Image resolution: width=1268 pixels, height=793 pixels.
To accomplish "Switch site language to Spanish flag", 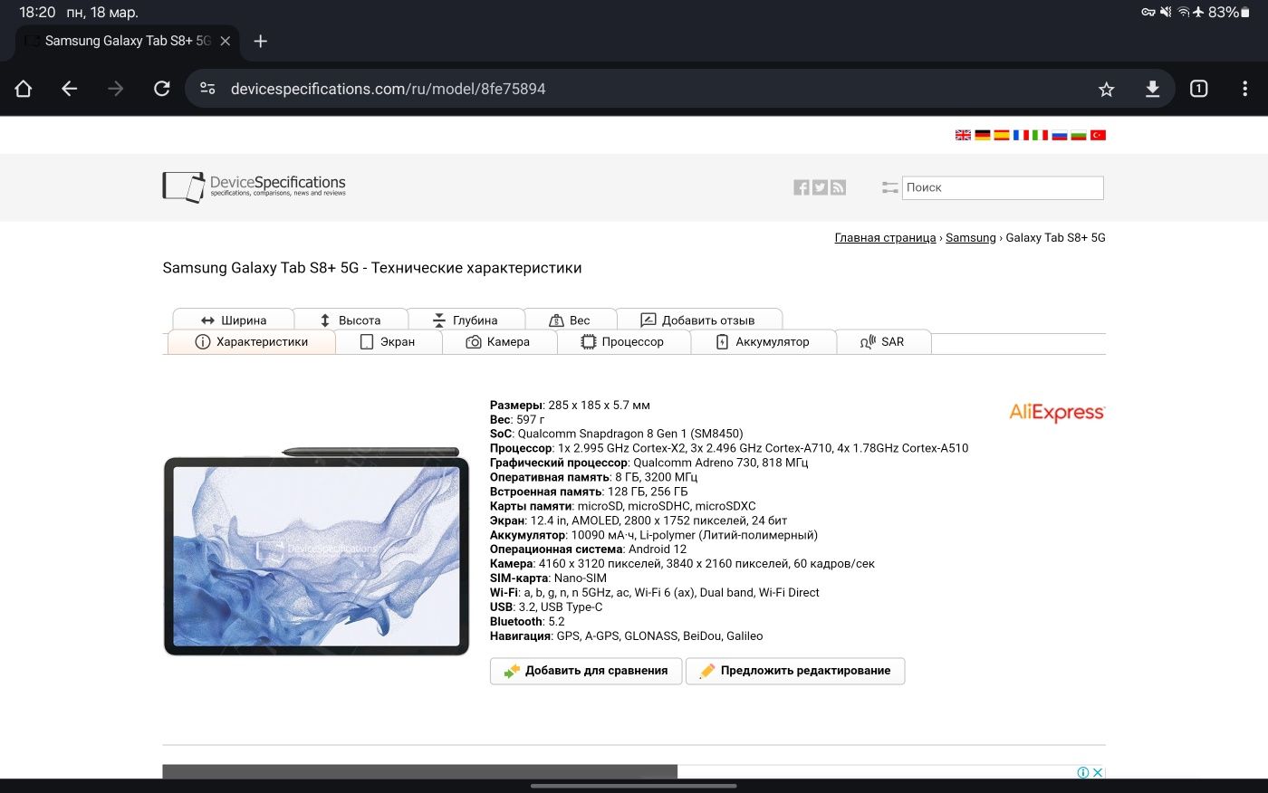I will tap(1001, 135).
